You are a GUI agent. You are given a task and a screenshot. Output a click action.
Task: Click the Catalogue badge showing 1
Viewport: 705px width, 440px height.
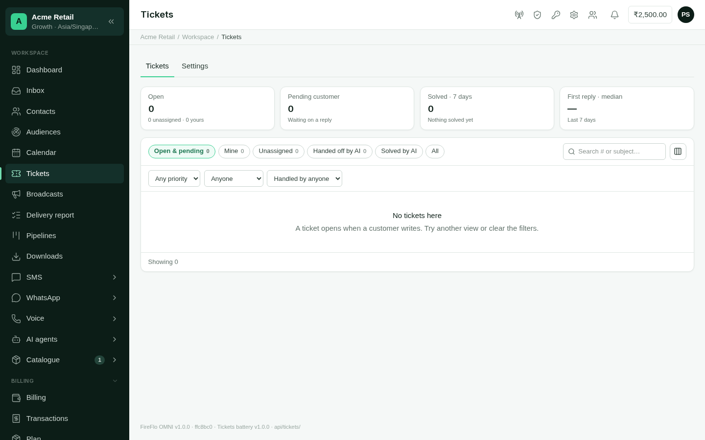(99, 360)
